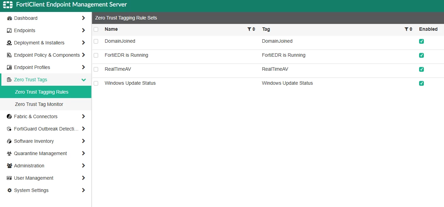Click RealTimeAV in the Tag column

(275, 69)
